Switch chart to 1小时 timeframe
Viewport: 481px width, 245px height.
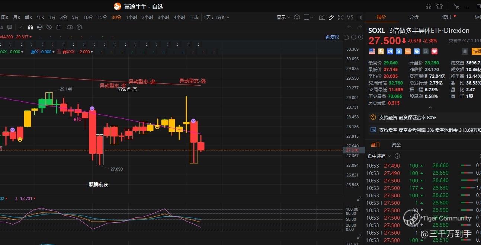click(131, 17)
